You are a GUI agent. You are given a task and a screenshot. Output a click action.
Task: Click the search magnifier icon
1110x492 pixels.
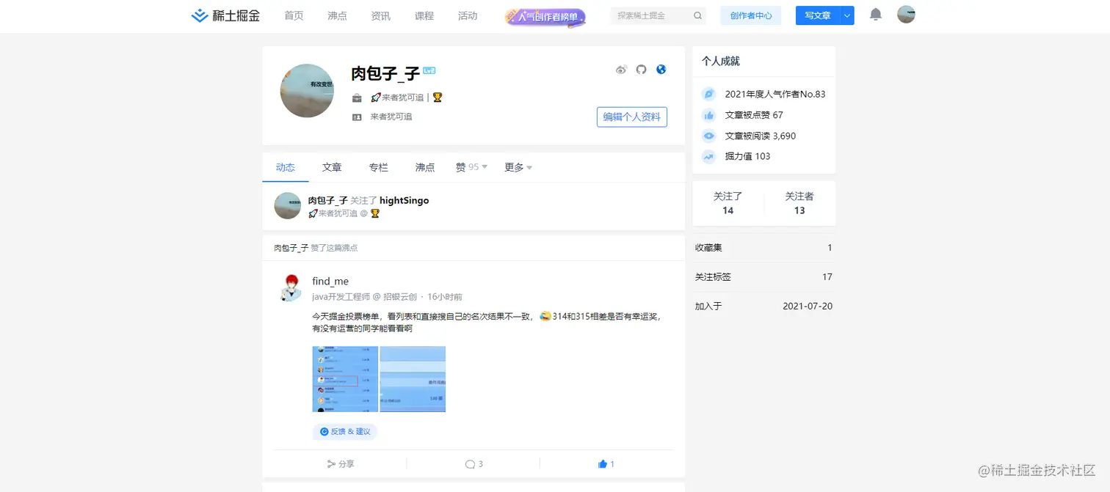tap(697, 15)
